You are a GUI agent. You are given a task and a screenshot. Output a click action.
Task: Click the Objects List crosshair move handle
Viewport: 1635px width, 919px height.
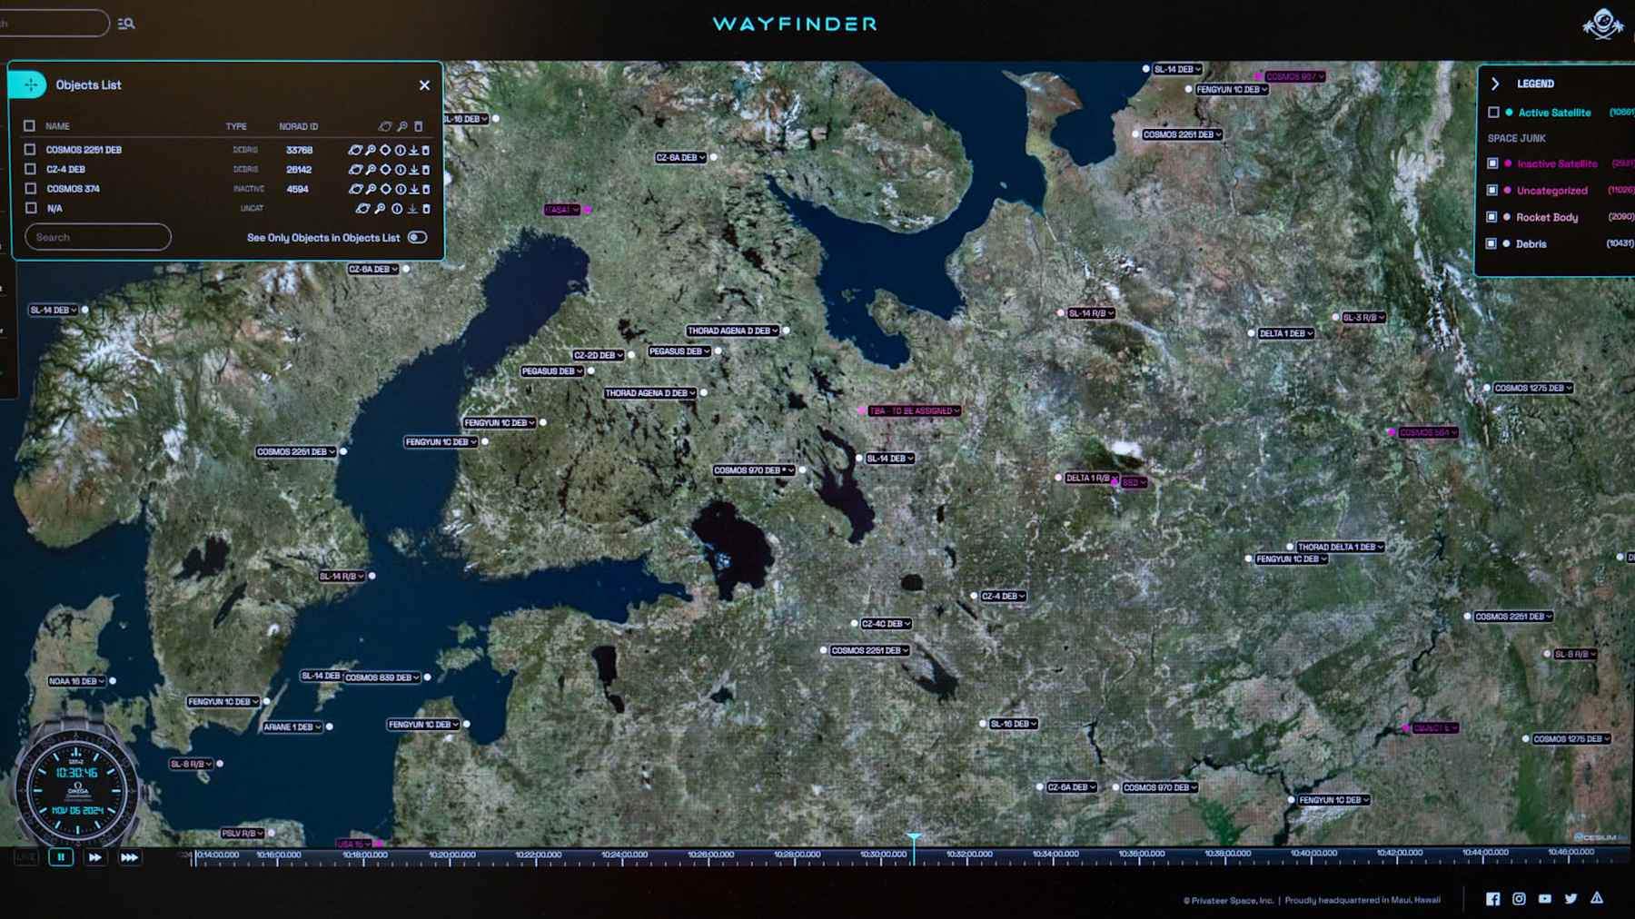coord(30,84)
